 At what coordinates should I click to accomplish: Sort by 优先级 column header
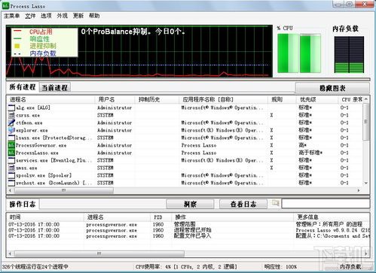click(x=317, y=99)
